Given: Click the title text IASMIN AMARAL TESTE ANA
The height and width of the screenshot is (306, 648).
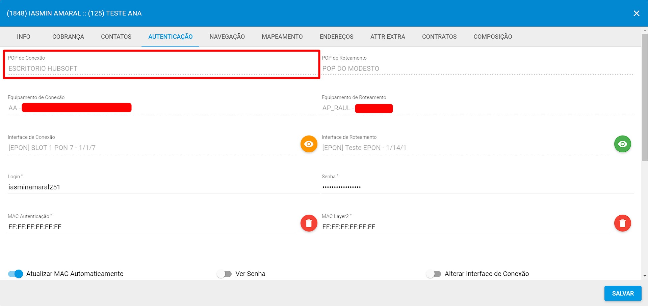Looking at the screenshot, I should 74,13.
